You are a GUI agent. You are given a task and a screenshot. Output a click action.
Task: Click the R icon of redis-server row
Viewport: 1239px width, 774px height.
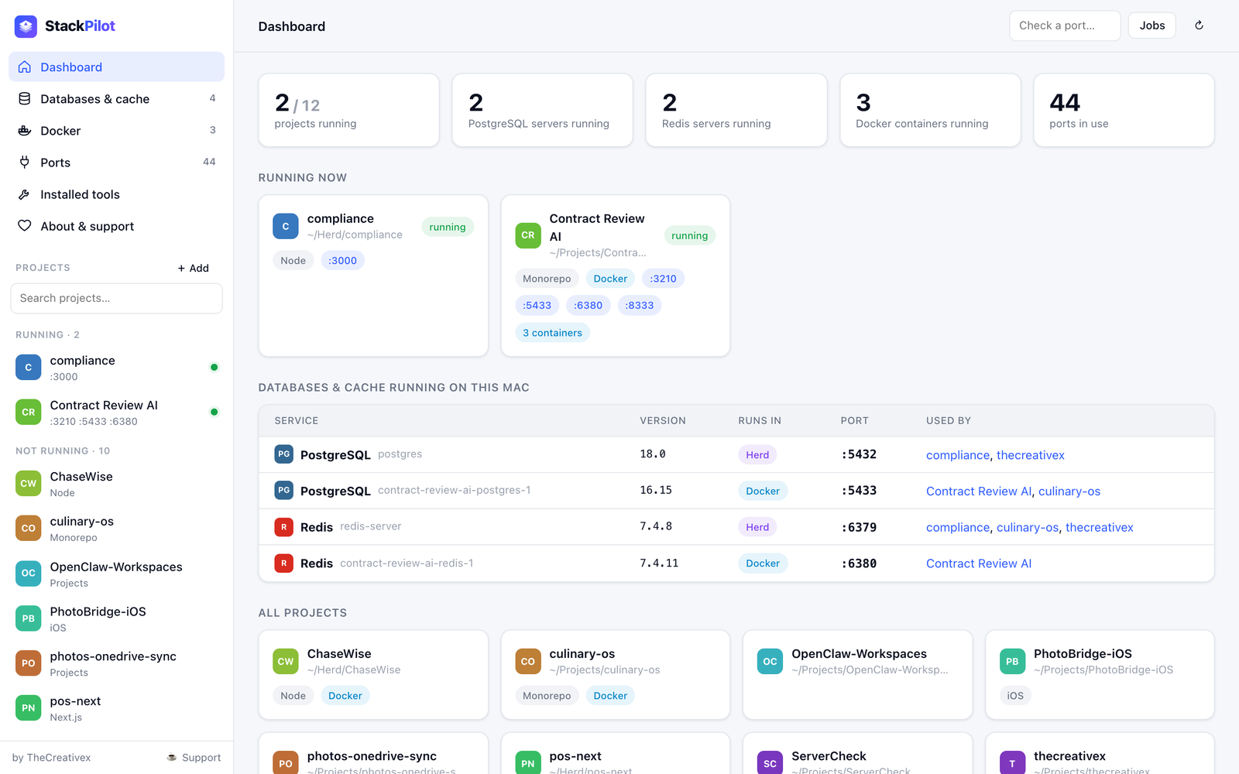pos(284,527)
